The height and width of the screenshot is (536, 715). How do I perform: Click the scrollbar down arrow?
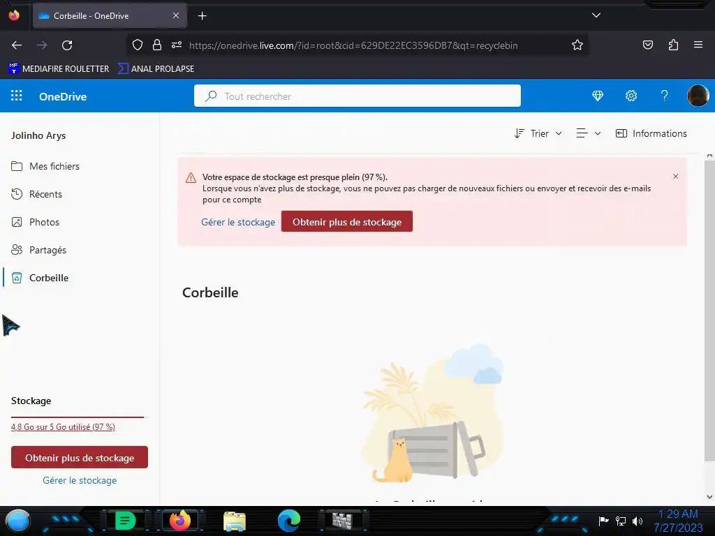pos(709,497)
